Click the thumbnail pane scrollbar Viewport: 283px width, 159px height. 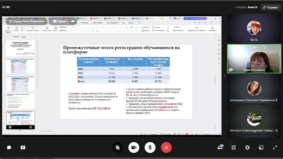tap(38, 64)
